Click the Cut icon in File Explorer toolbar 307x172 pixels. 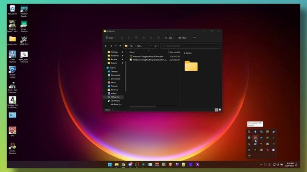coord(121,38)
